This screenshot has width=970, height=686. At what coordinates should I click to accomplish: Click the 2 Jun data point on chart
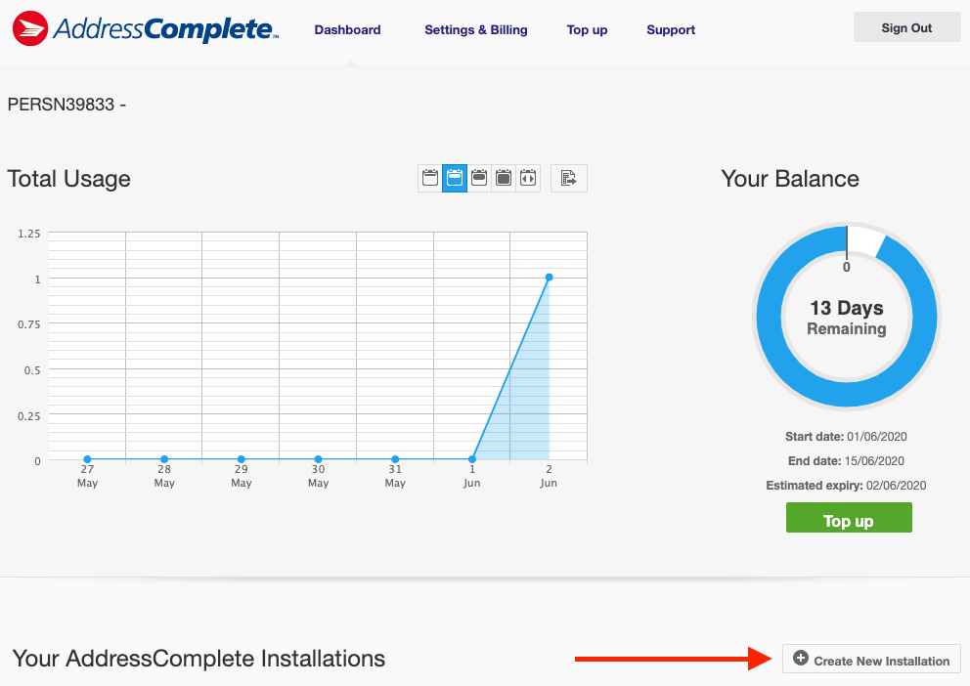point(549,278)
